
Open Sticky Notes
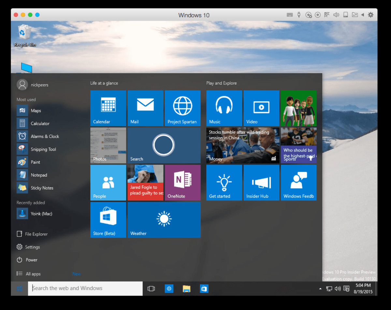point(36,188)
